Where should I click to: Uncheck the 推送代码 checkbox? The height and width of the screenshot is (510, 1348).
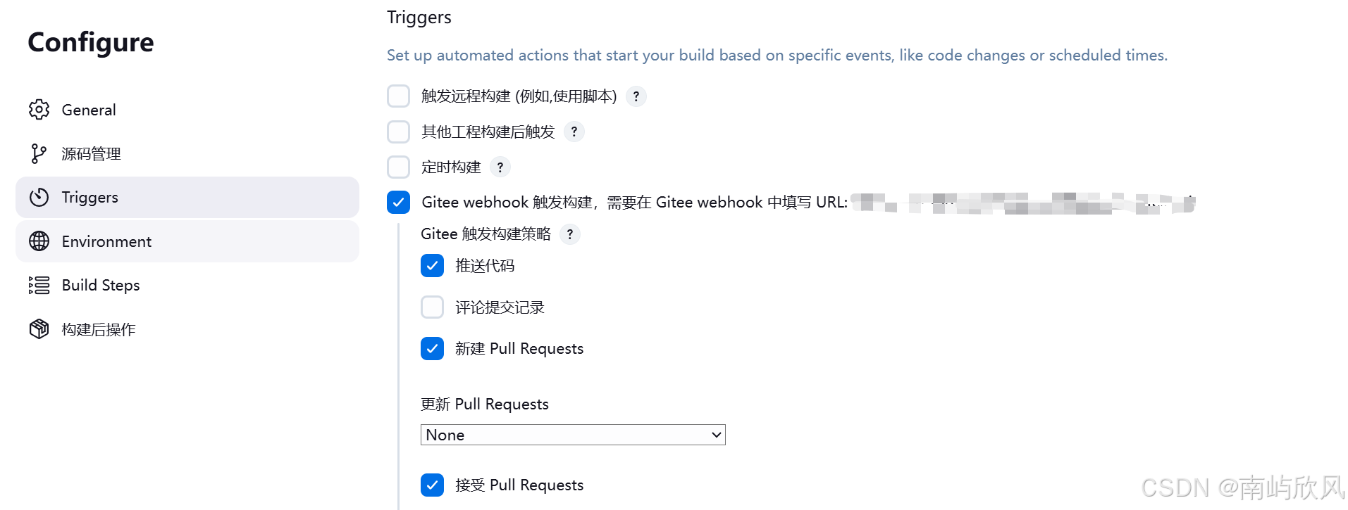pyautogui.click(x=433, y=266)
